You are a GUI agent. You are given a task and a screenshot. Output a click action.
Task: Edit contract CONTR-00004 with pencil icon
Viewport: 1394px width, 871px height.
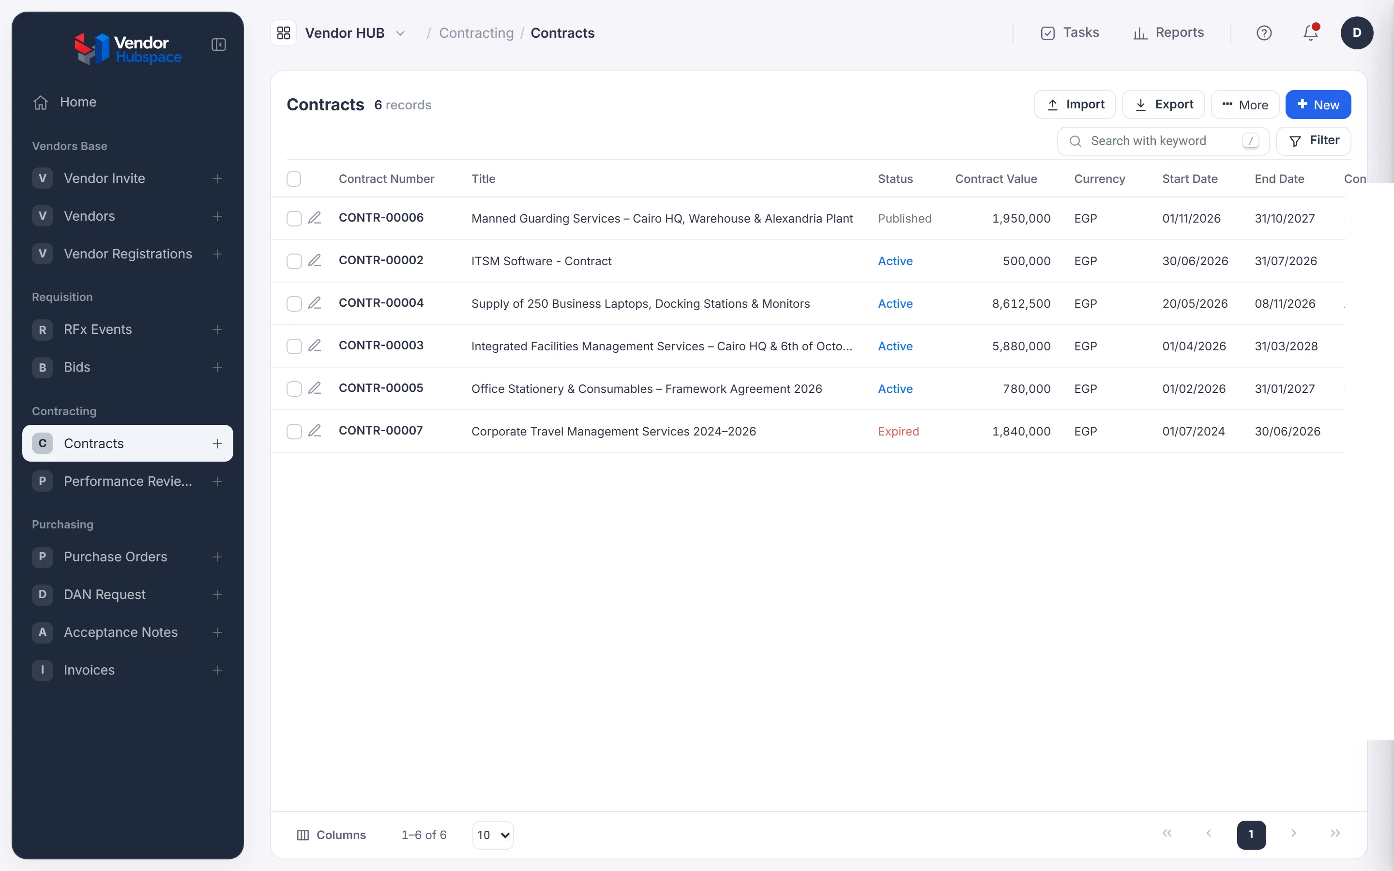pyautogui.click(x=315, y=303)
